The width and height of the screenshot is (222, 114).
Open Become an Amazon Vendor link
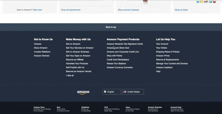point(79,72)
